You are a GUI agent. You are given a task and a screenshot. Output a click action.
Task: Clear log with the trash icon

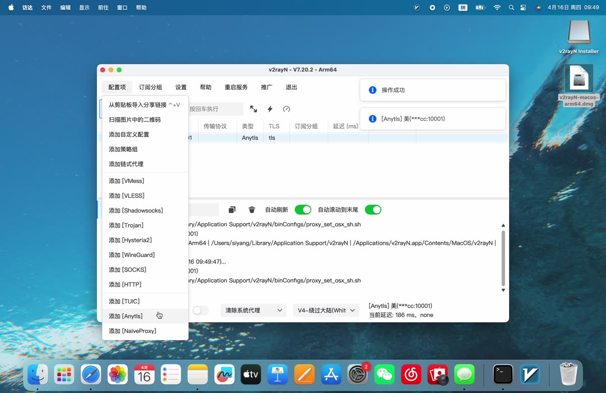(x=252, y=210)
